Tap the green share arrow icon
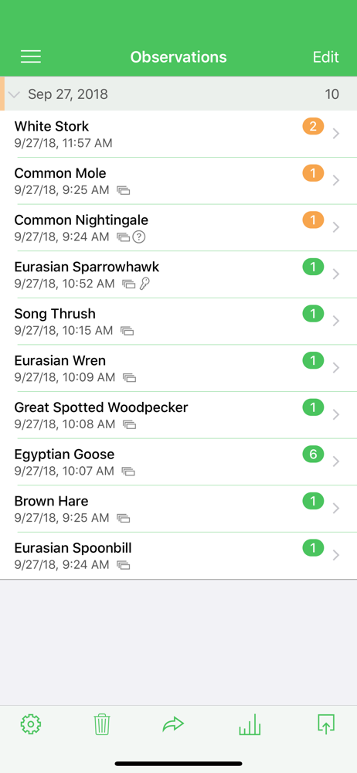 coord(173,724)
